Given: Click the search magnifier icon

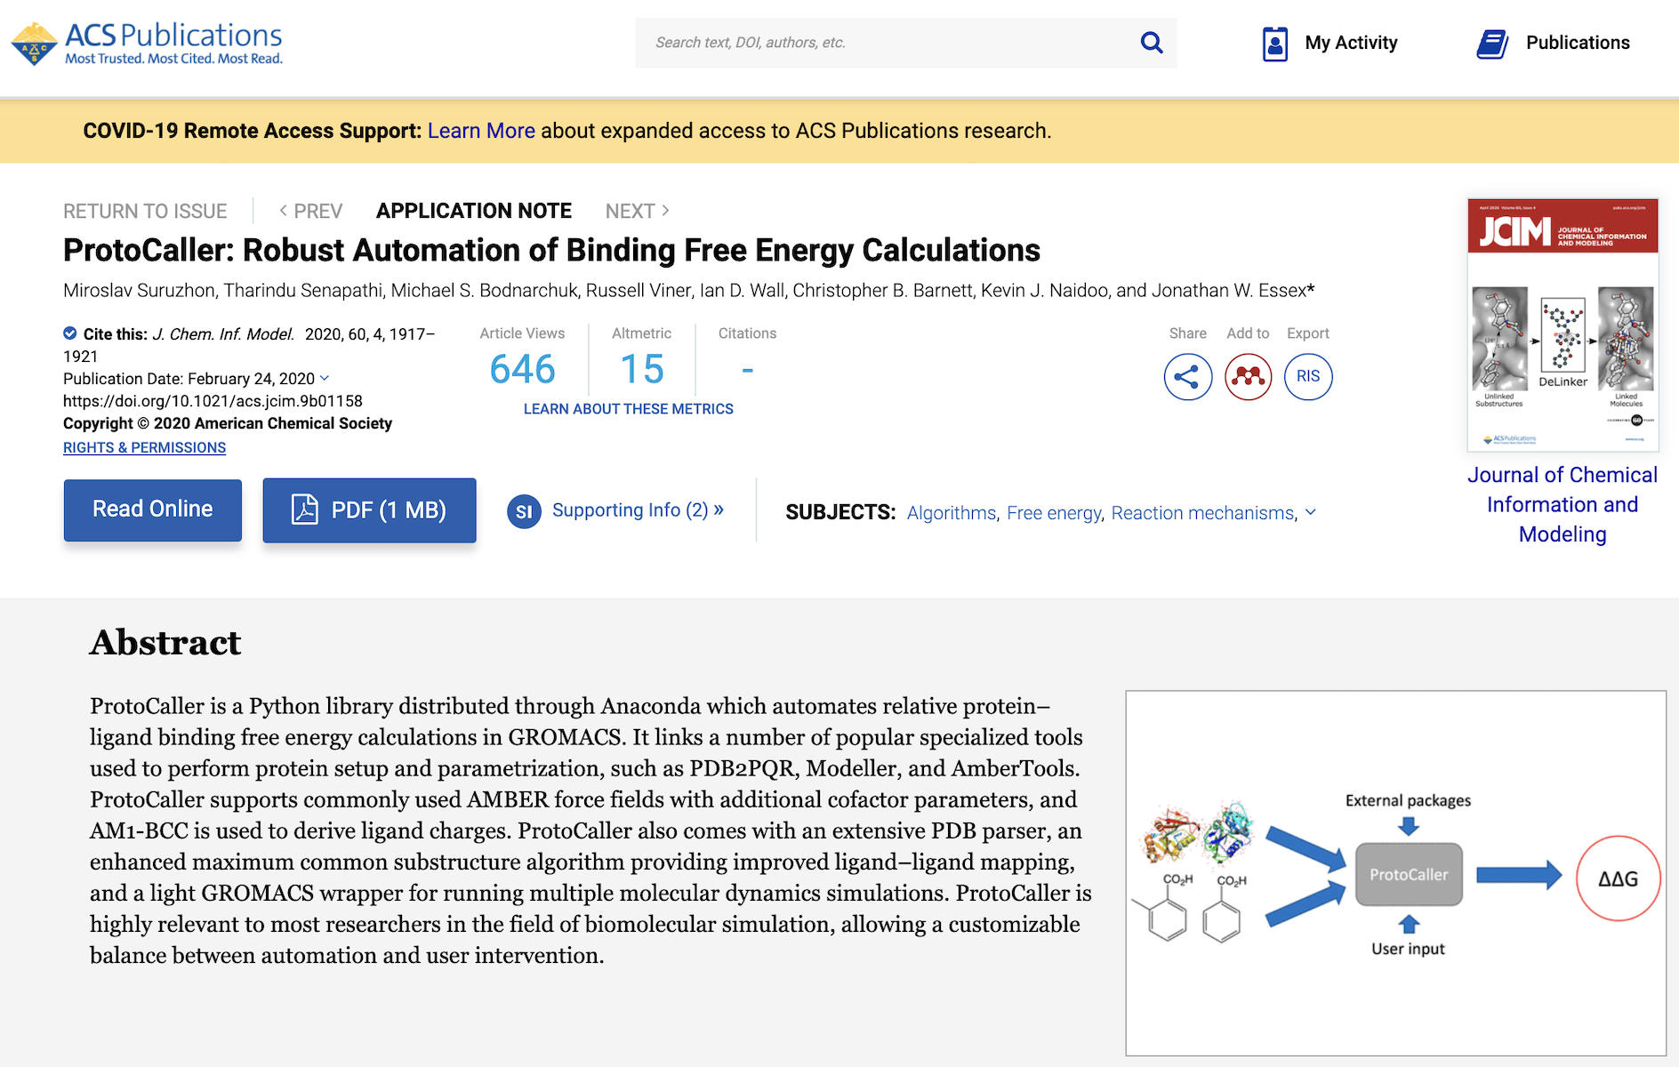Looking at the screenshot, I should (1152, 43).
